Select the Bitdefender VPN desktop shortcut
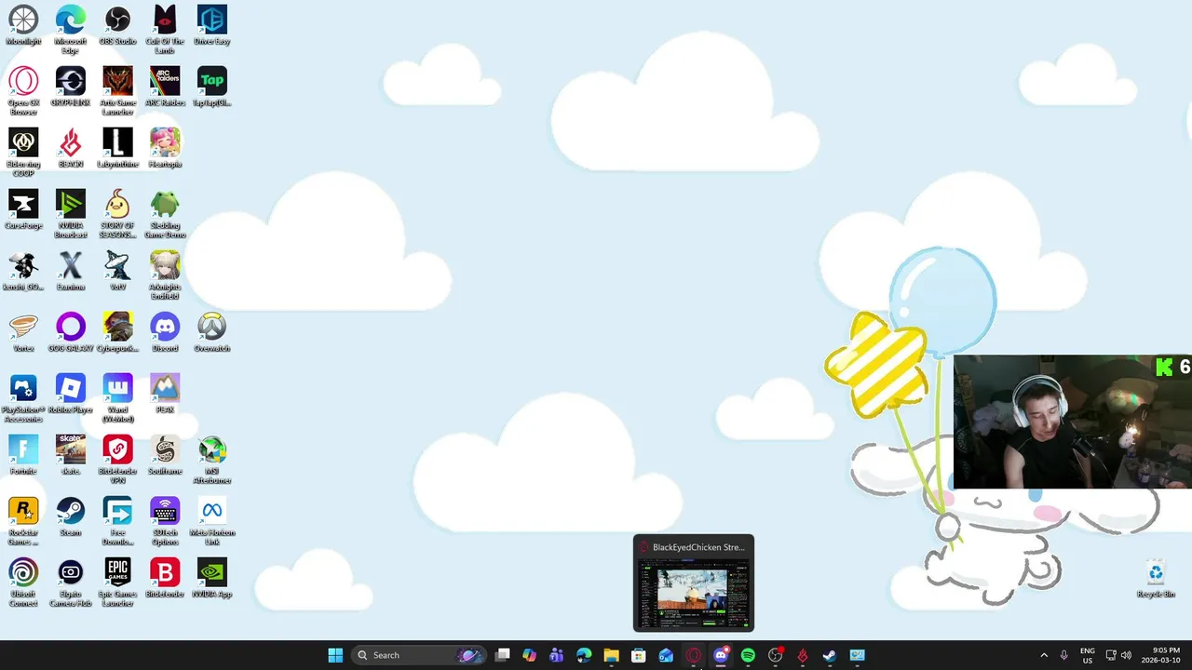Image resolution: width=1192 pixels, height=670 pixels. pos(117,459)
